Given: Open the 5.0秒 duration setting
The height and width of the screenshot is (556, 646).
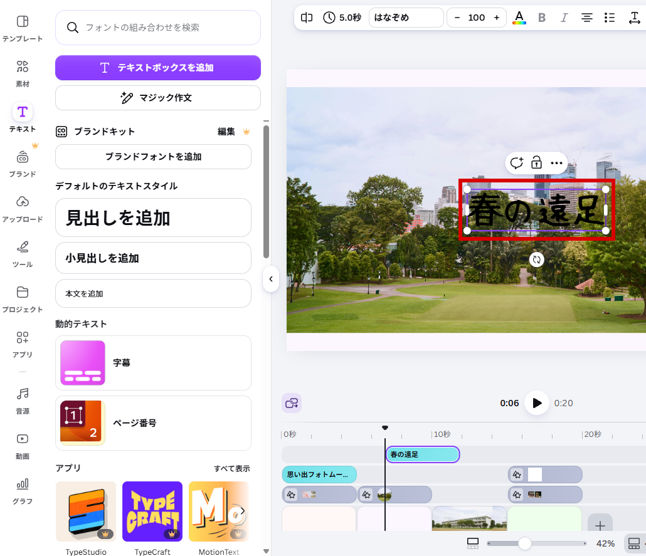Looking at the screenshot, I should tap(342, 18).
